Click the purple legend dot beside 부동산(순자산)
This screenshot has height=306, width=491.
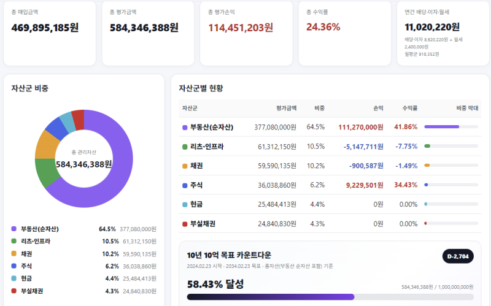[x=14, y=229]
